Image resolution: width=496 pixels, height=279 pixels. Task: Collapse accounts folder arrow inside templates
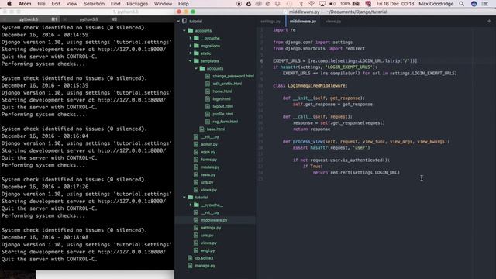196,69
